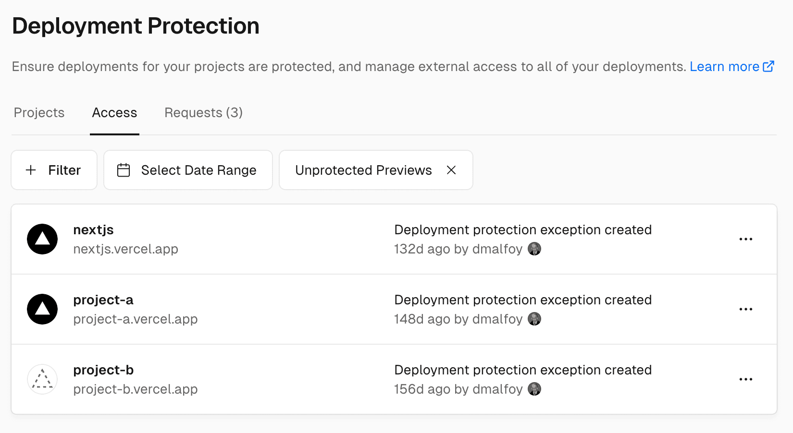793x433 pixels.
Task: Switch to the Projects tab
Action: (39, 113)
